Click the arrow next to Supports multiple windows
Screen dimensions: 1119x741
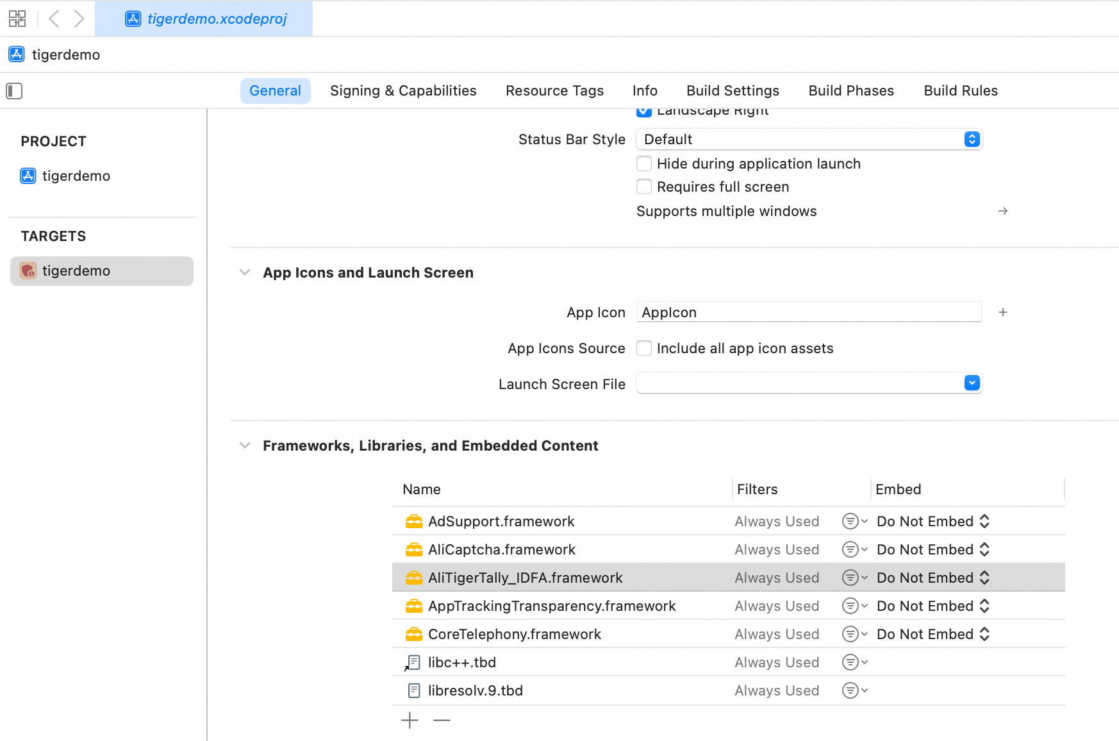coord(1003,211)
